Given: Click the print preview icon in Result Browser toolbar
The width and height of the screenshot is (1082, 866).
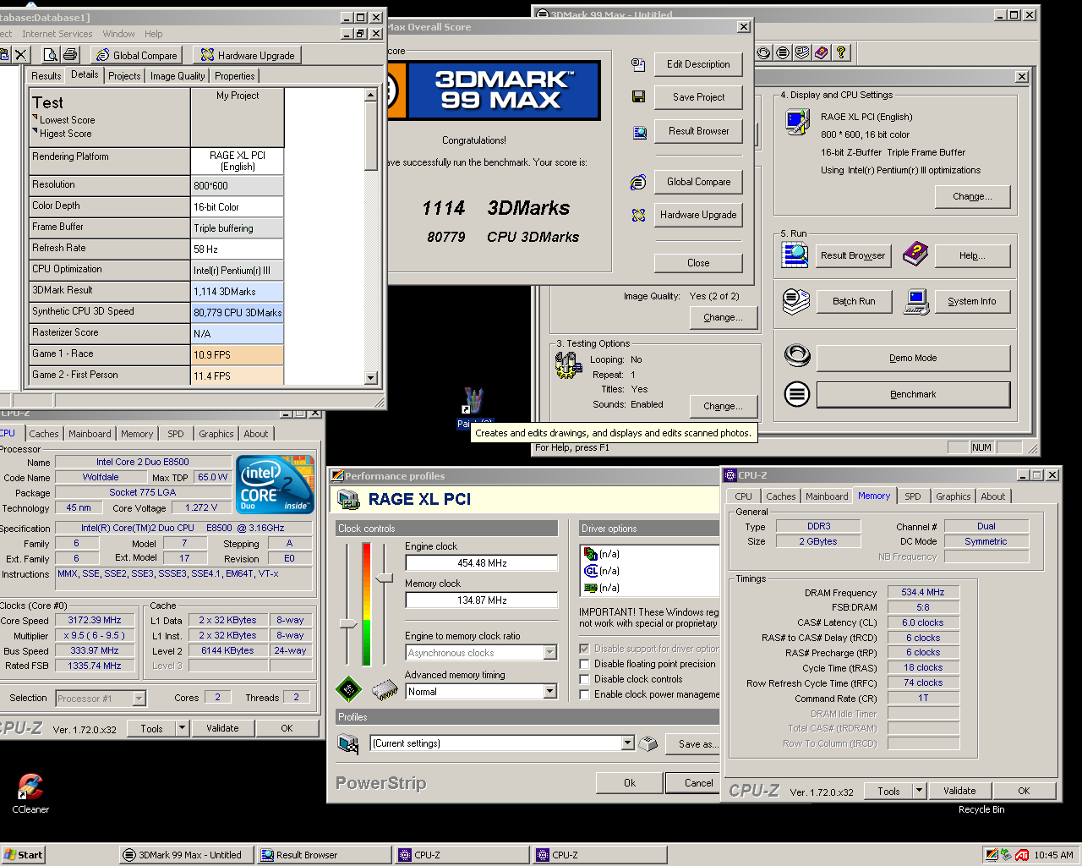Looking at the screenshot, I should [51, 55].
